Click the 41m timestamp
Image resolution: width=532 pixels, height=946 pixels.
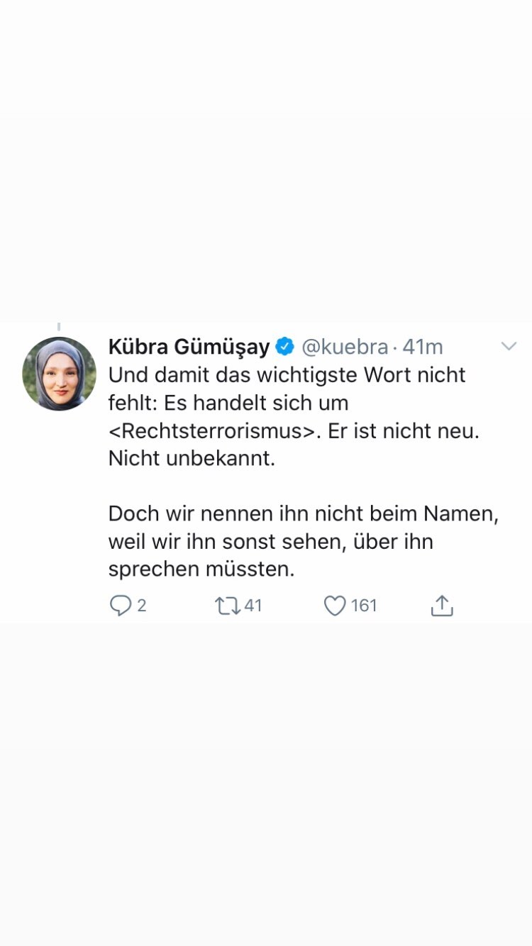tap(423, 347)
